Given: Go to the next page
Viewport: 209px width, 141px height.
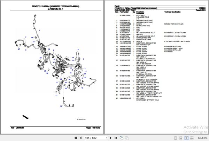Looking at the screenshot, I should 110,138.
